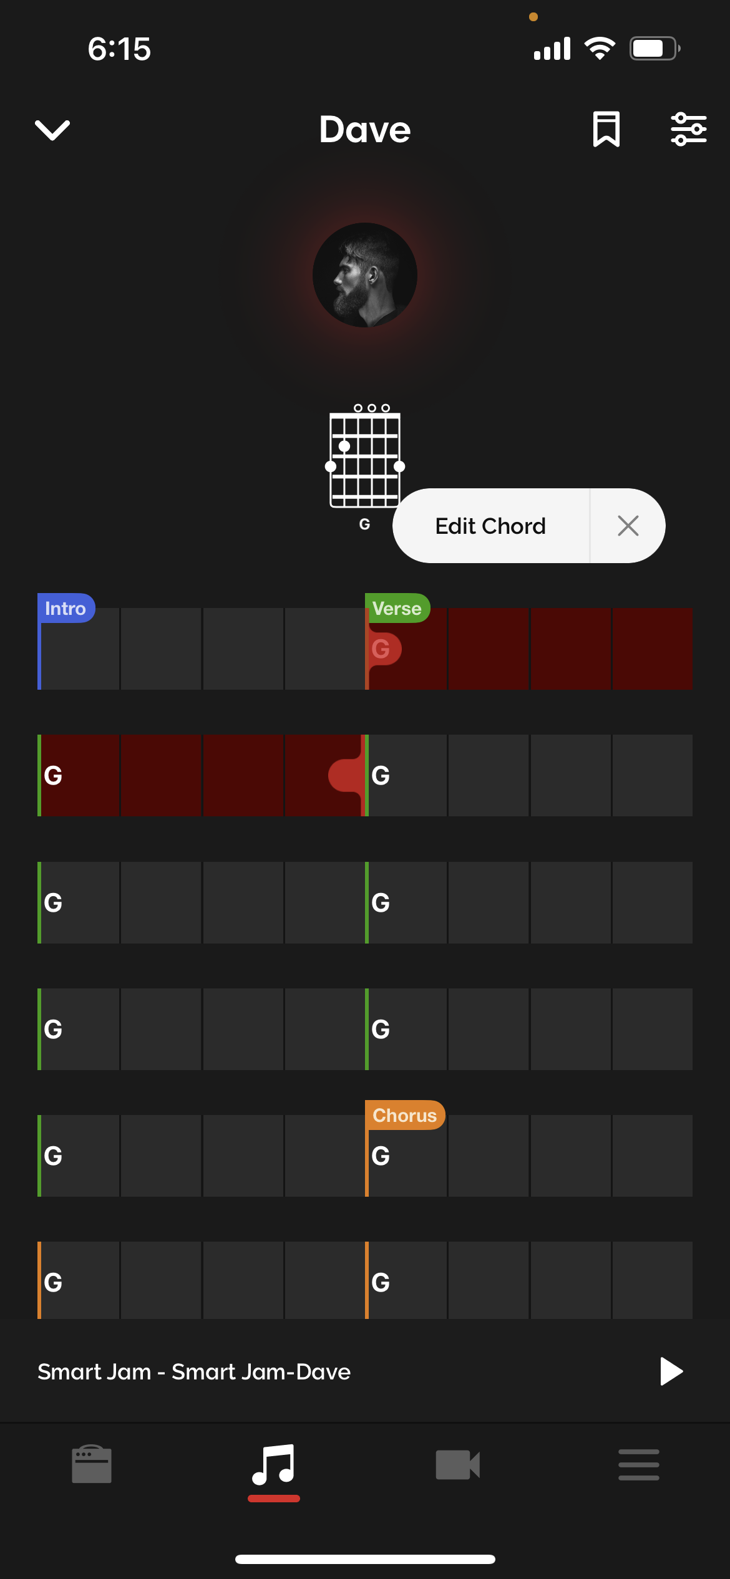The height and width of the screenshot is (1579, 730).
Task: Tap Dave's circular profile picture
Action: [365, 275]
